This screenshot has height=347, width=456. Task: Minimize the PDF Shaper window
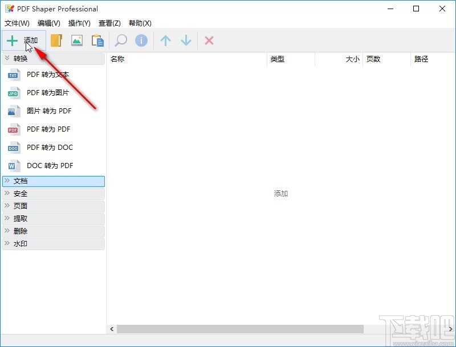390,9
